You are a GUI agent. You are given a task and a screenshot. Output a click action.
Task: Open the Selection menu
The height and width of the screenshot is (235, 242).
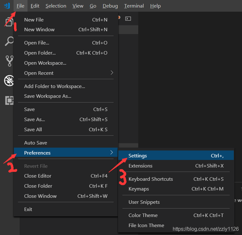(56, 6)
